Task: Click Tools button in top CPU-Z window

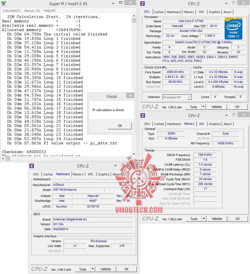Action: point(193,107)
